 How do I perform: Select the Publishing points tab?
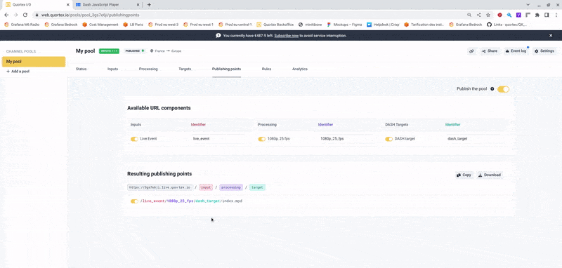[x=226, y=69]
